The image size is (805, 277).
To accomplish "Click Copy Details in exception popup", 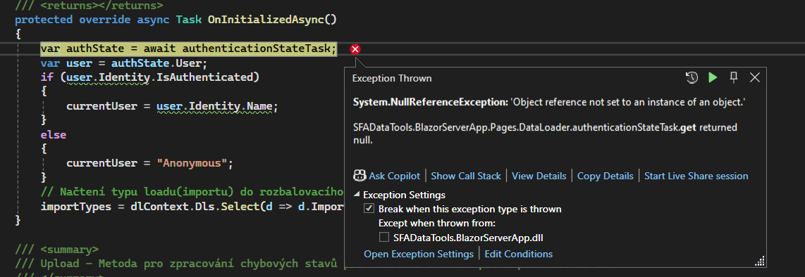I will 606,176.
